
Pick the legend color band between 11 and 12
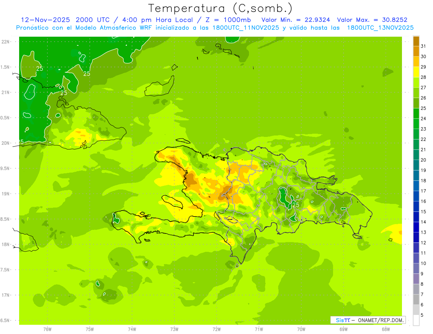[416, 248]
